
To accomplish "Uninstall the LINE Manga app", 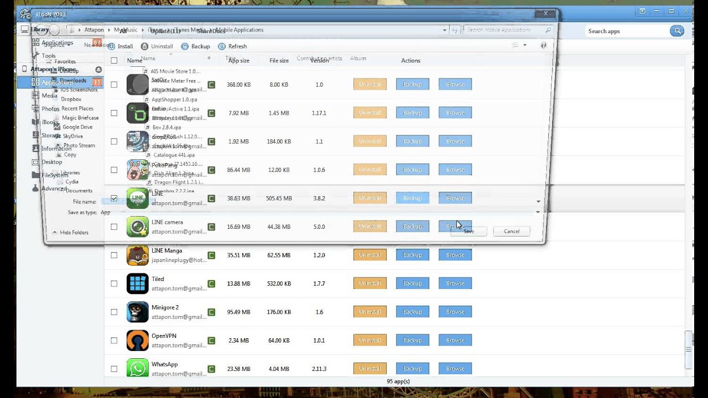I will (370, 255).
